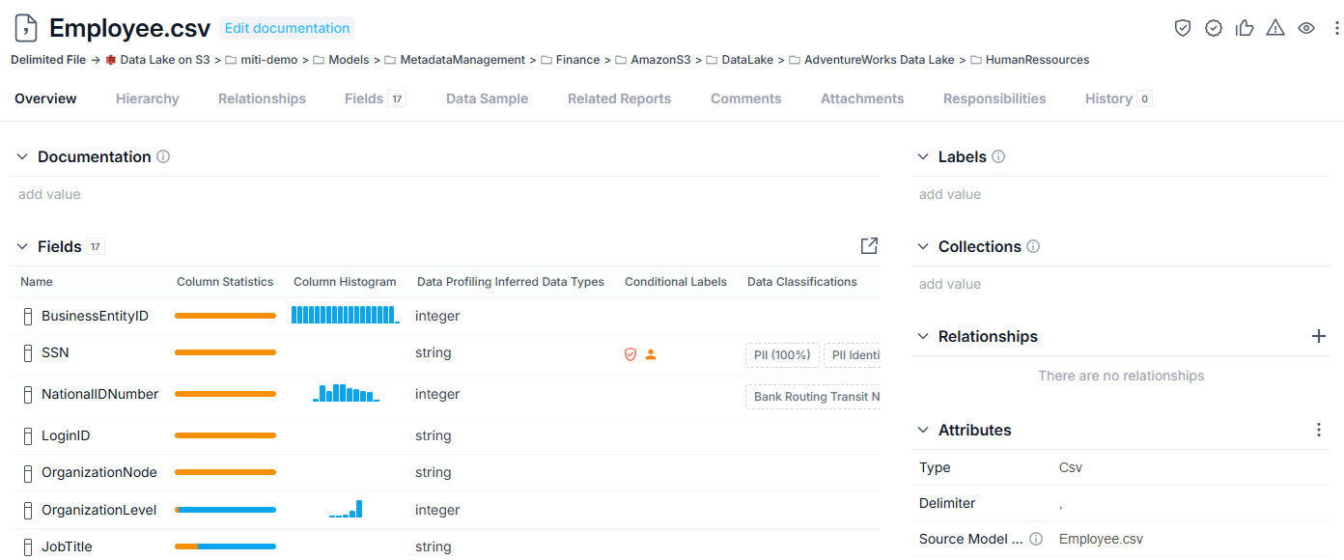Collapse the Attributes section
Image resolution: width=1344 pixels, height=560 pixels.
coord(923,430)
